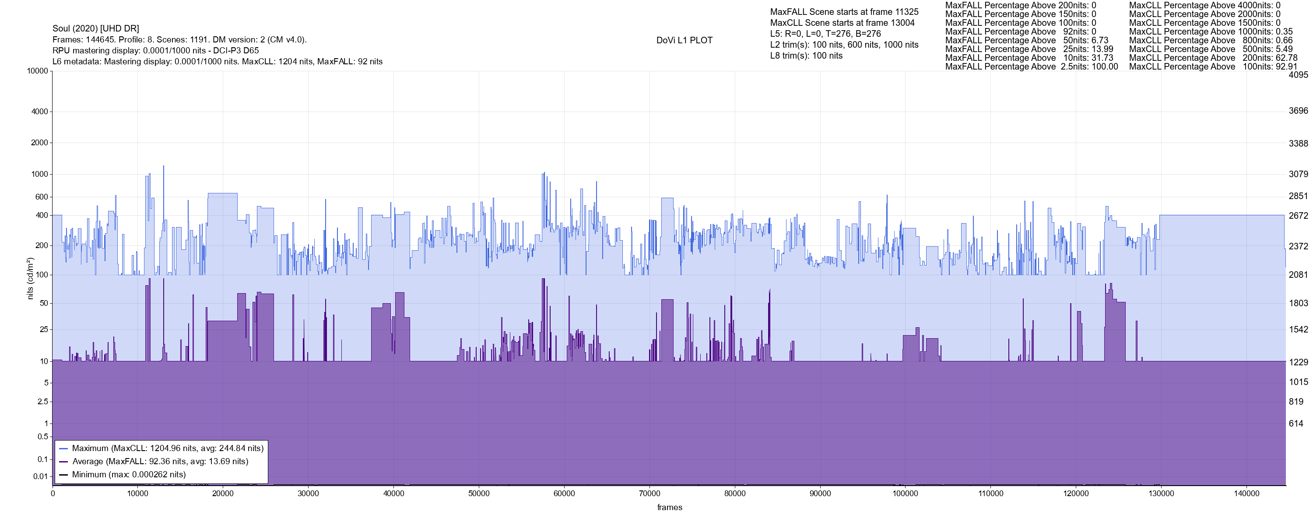This screenshot has width=1313, height=525.
Task: Click the purple Average legend line marker
Action: coord(64,462)
